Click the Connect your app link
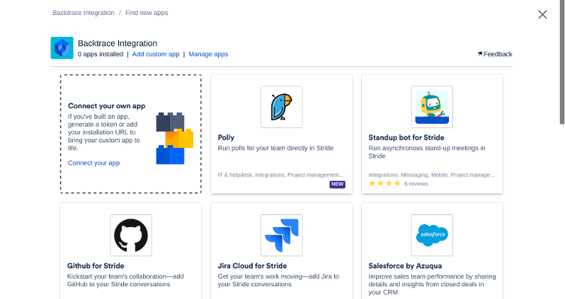This screenshot has width=565, height=299. coord(93,163)
